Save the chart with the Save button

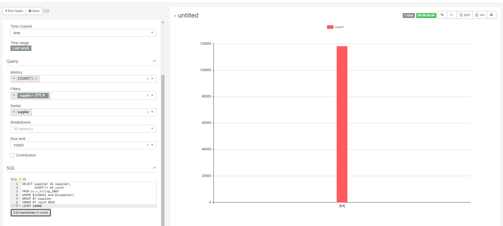click(x=34, y=11)
